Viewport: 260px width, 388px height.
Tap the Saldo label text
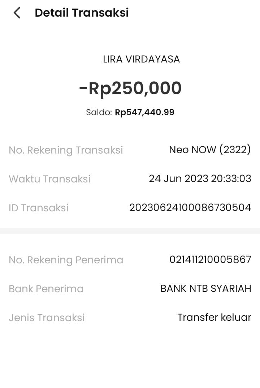coord(99,112)
